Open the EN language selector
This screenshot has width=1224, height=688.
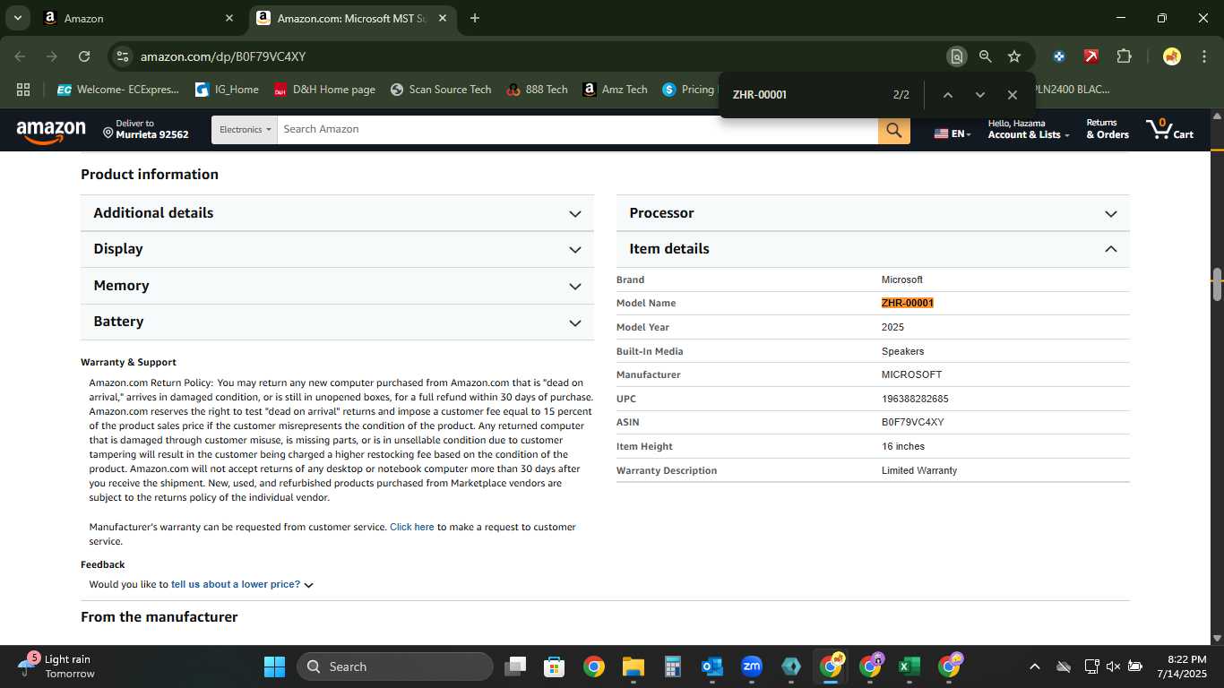[x=952, y=133]
